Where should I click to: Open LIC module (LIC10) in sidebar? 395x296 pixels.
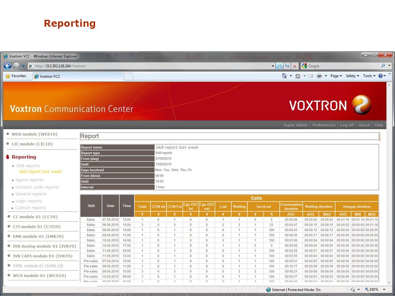[32, 144]
